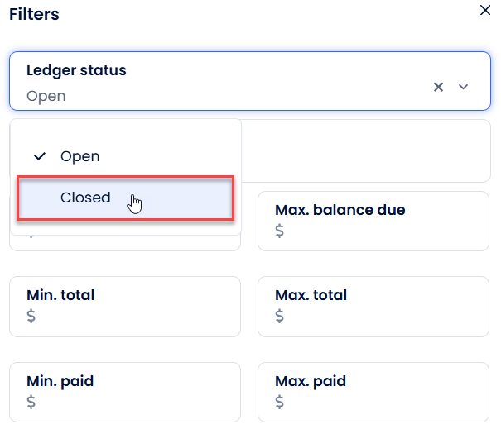Select the Open status option
501x424 pixels.
79,156
